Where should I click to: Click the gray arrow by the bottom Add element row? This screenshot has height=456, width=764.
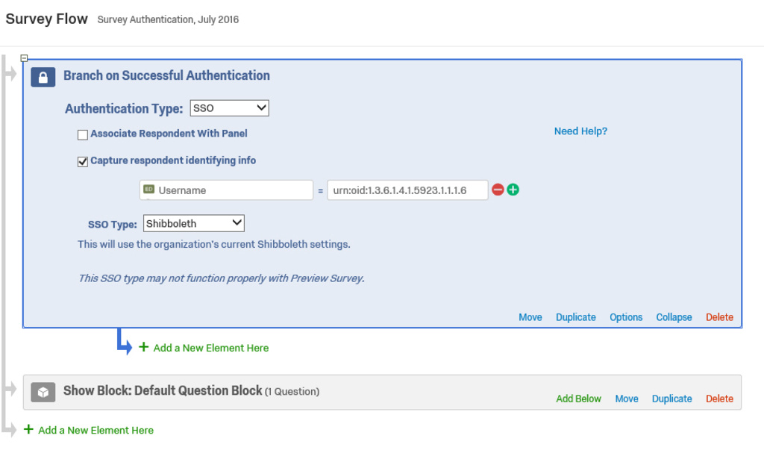tap(9, 429)
